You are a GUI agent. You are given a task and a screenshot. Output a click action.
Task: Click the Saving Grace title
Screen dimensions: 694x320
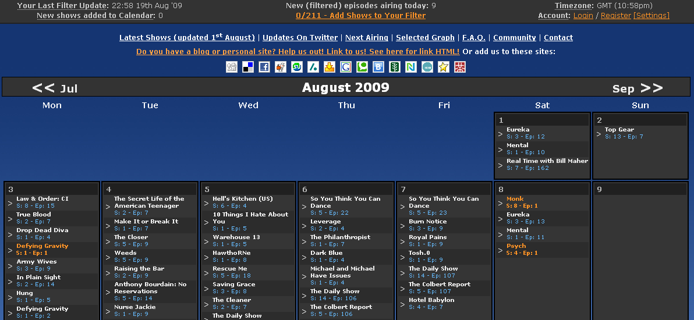pos(233,285)
